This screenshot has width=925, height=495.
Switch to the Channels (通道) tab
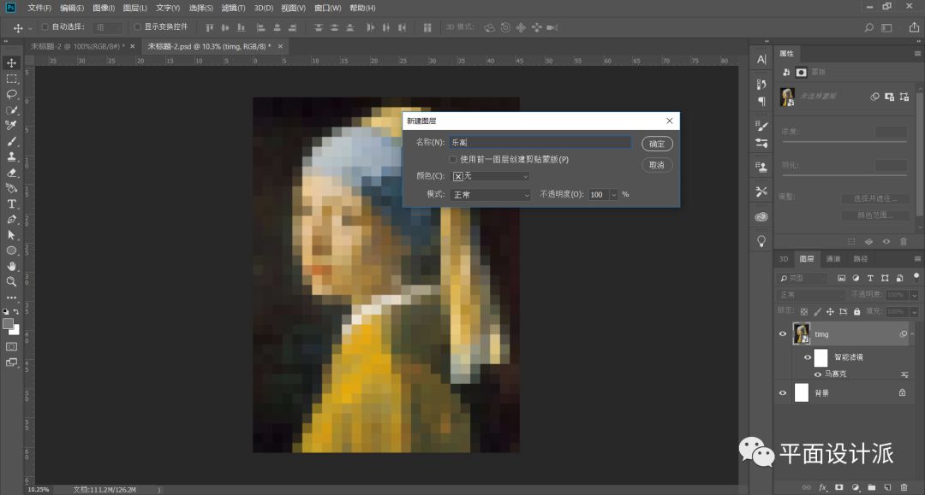click(x=833, y=259)
